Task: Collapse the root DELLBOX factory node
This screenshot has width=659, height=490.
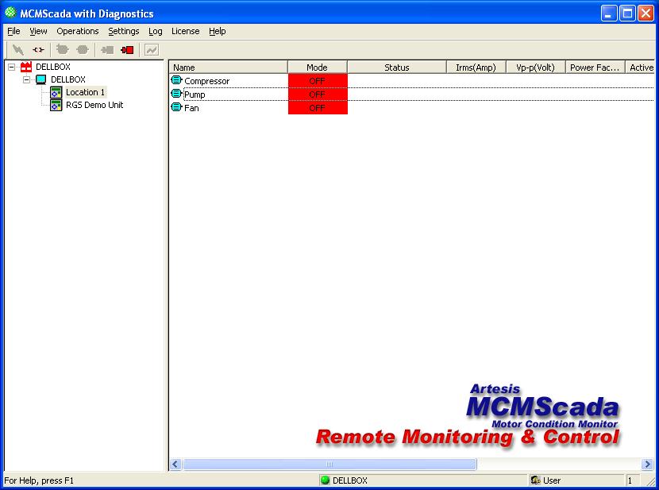Action: (12, 68)
